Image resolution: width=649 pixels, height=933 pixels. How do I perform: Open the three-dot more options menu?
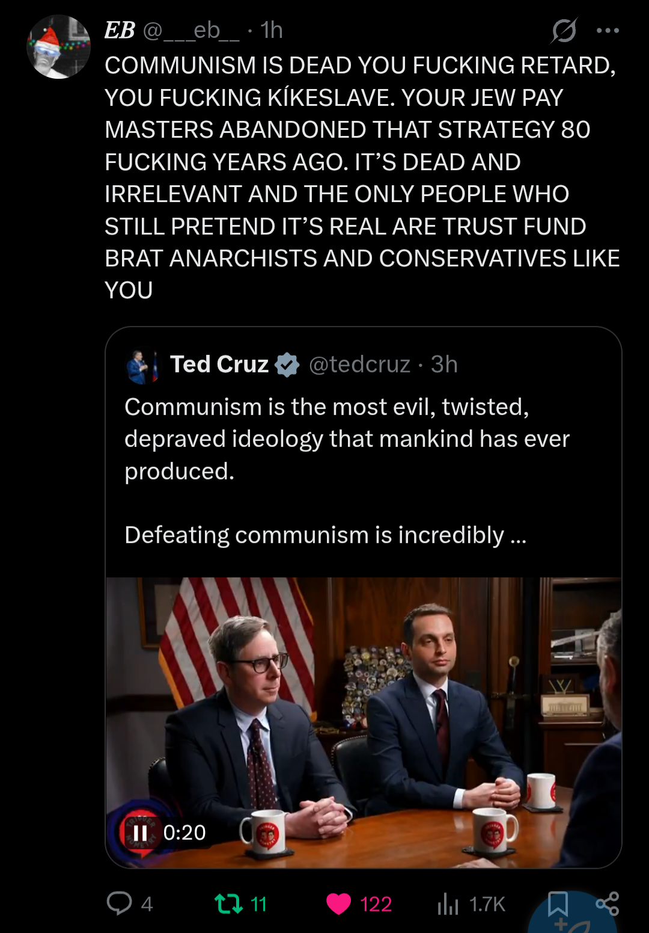coord(608,30)
